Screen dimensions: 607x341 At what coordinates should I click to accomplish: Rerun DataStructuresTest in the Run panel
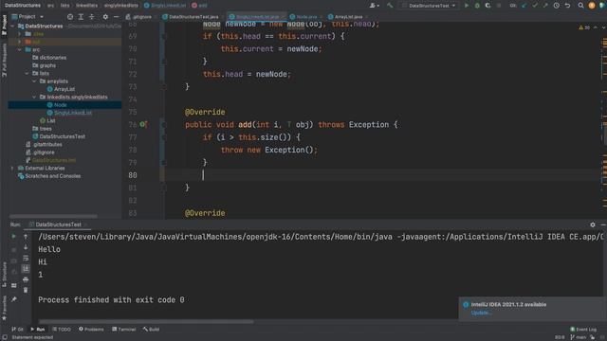tap(13, 236)
